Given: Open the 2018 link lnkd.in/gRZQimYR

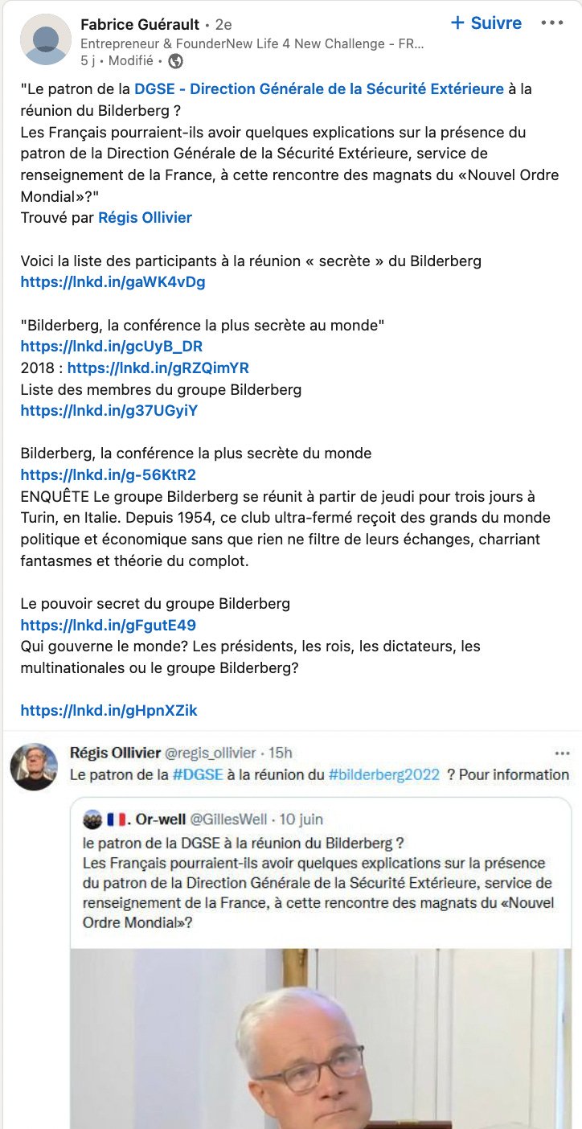Looking at the screenshot, I should tap(158, 367).
